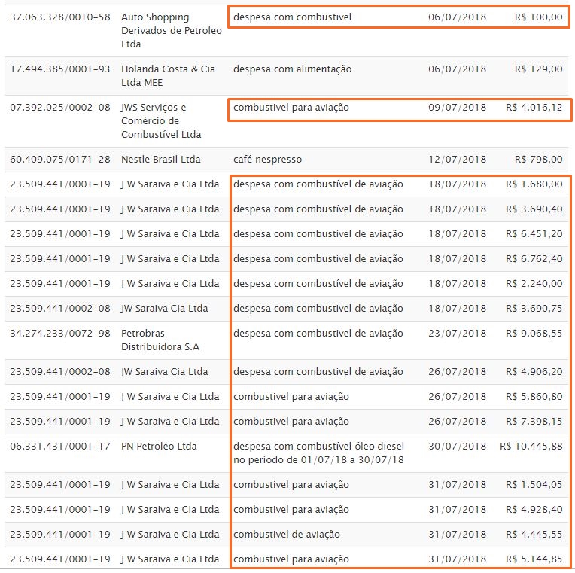Click CNPJ 34.274.233/0072-98
The height and width of the screenshot is (573, 575).
point(60,334)
